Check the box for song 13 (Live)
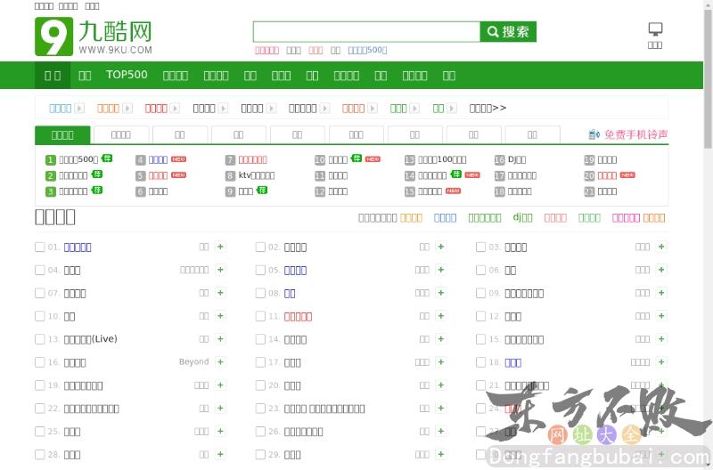The width and height of the screenshot is (713, 470). [40, 339]
